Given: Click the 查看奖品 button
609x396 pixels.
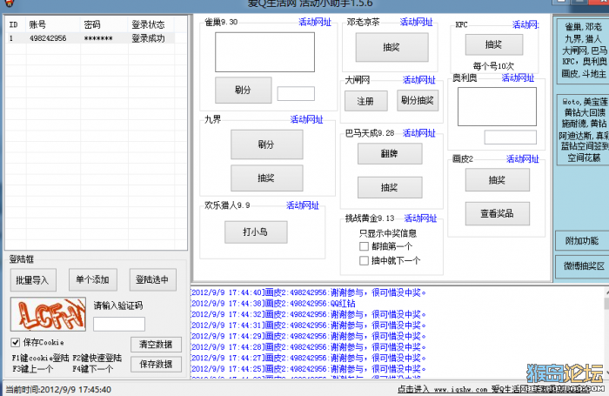Looking at the screenshot, I should coord(498,213).
